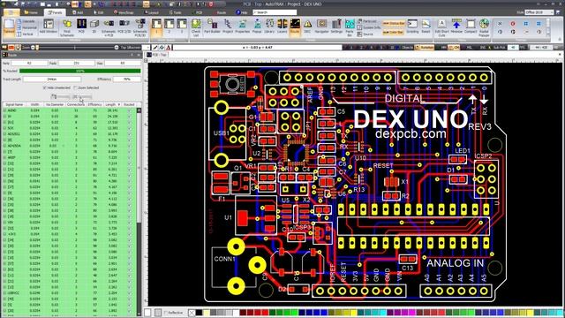Select the PCB - Top document tab

coord(157,55)
